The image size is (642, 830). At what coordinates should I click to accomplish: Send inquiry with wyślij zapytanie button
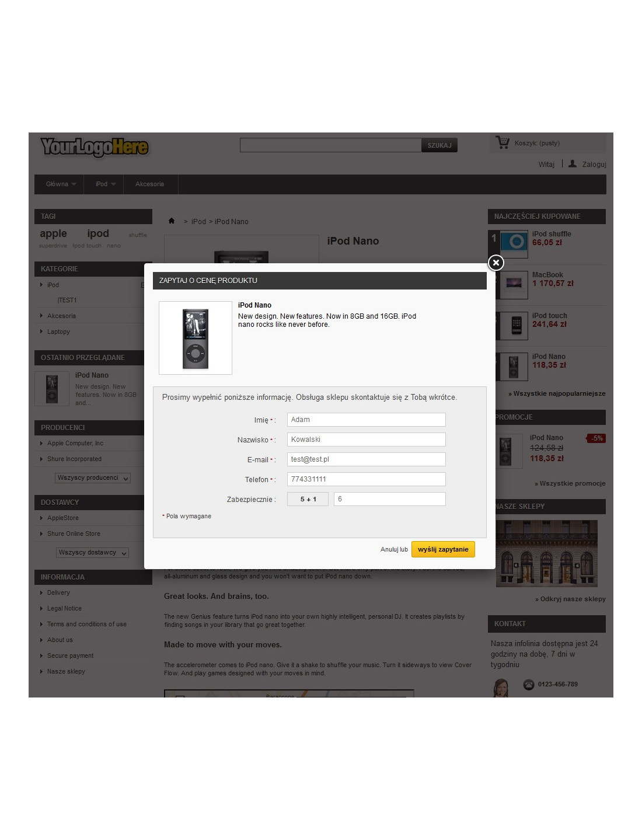(x=443, y=549)
